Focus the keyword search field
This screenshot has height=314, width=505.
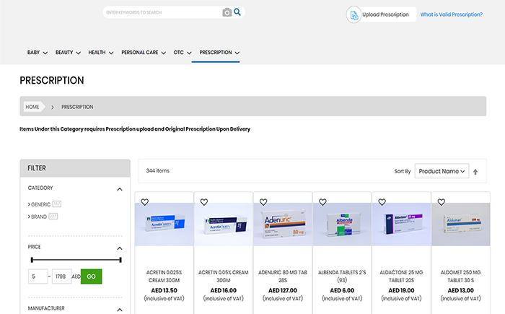162,12
